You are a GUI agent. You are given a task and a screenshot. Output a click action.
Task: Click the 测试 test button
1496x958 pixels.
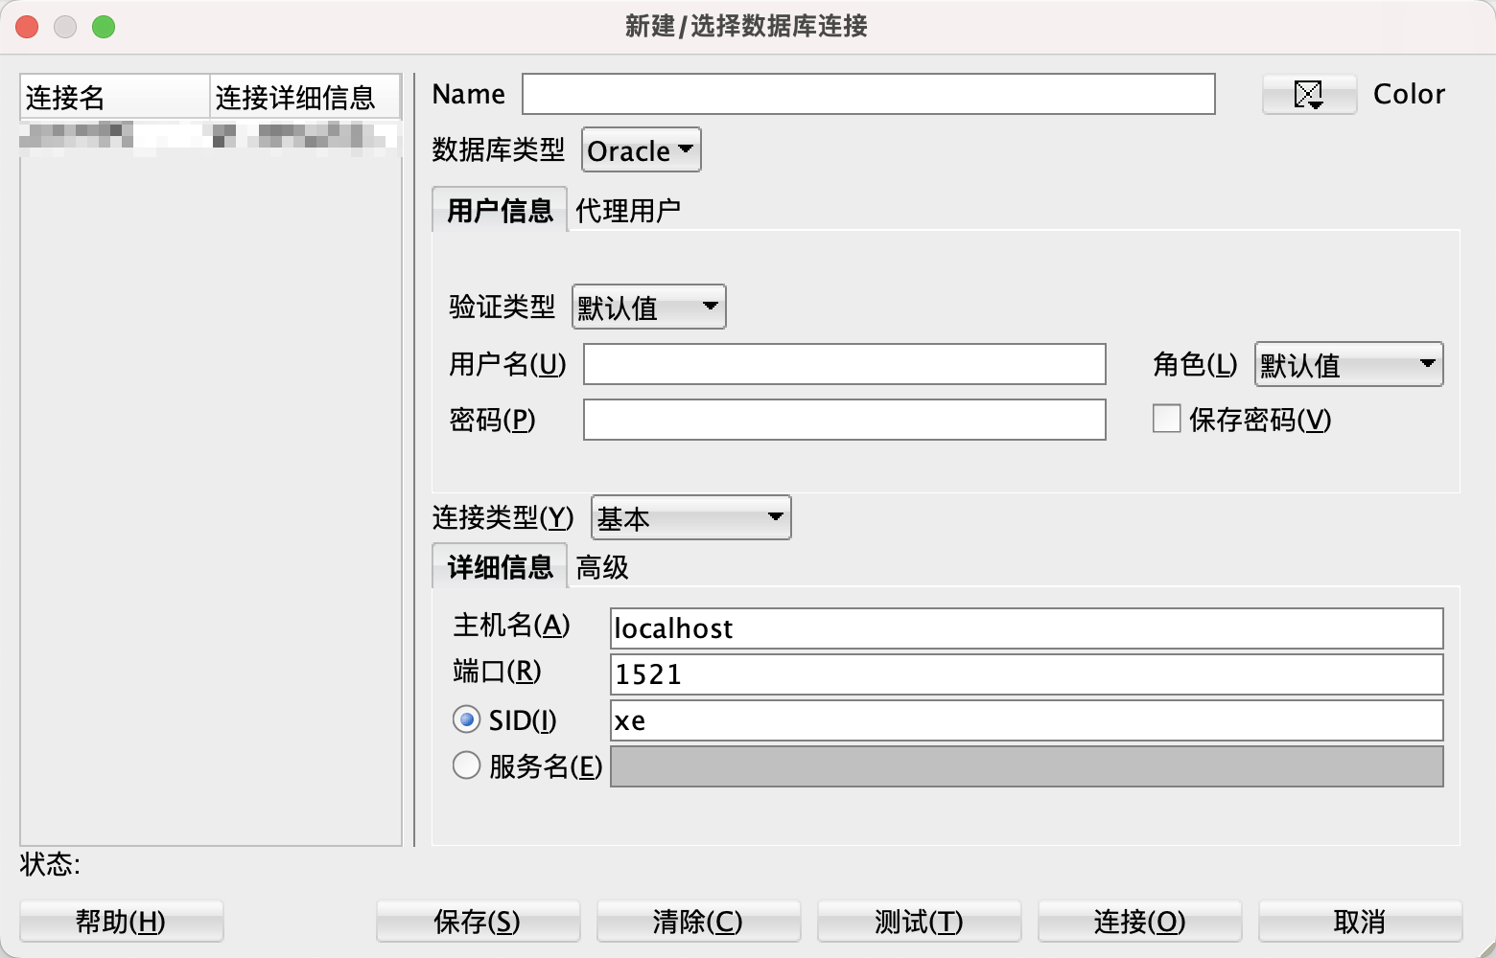pyautogui.click(x=918, y=921)
